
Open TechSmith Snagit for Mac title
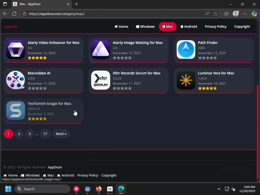point(50,104)
